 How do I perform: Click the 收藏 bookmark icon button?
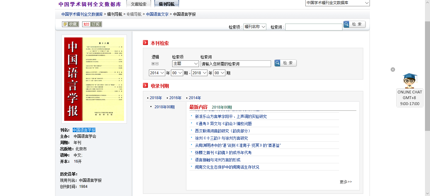pyautogui.click(x=70, y=24)
